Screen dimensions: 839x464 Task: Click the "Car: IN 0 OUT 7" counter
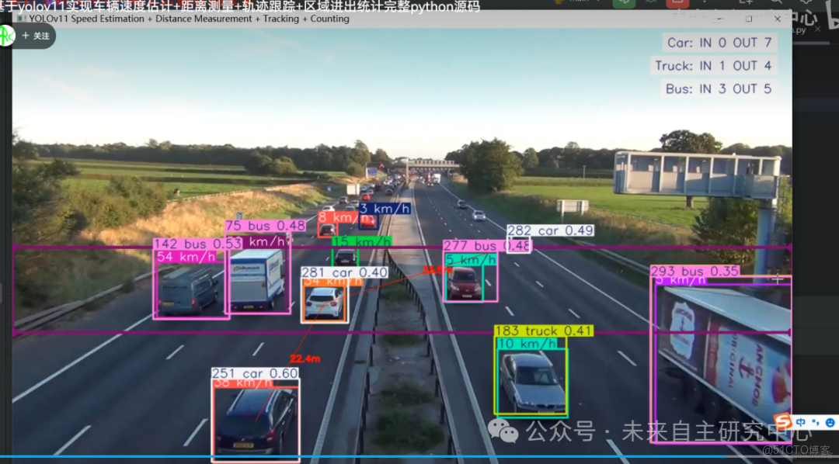(x=719, y=43)
